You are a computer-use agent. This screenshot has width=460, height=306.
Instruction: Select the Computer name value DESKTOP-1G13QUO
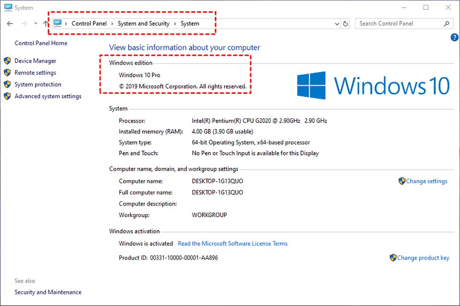click(217, 181)
